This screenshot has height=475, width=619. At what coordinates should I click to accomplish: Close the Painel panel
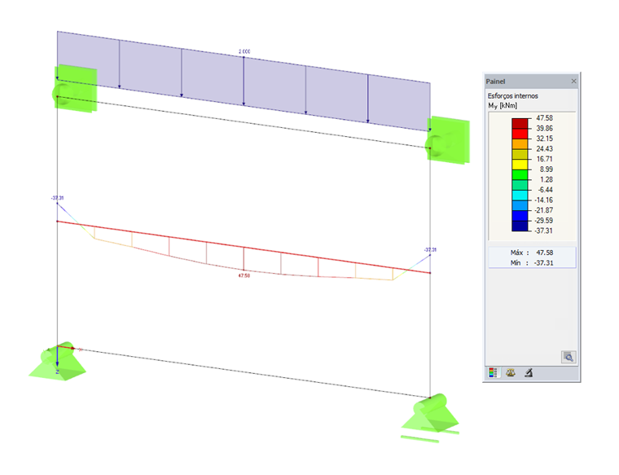573,81
